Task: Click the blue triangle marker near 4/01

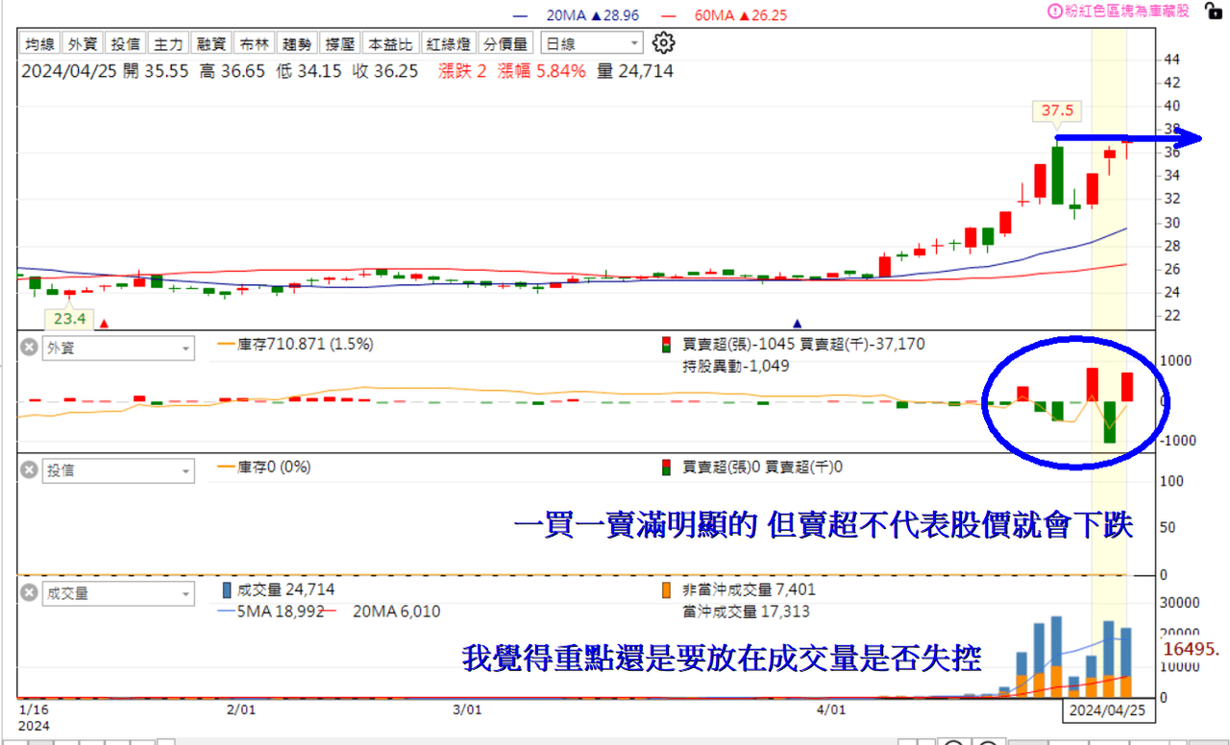Action: (x=796, y=324)
